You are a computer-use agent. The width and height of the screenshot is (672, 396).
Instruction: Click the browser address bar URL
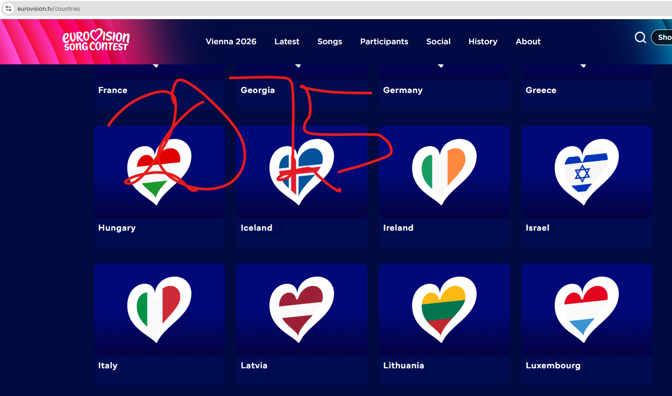(49, 8)
